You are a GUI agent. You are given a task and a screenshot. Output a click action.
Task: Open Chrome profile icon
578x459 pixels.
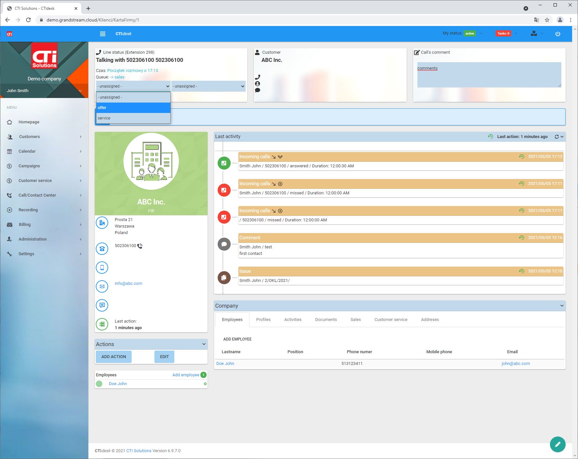pos(560,20)
